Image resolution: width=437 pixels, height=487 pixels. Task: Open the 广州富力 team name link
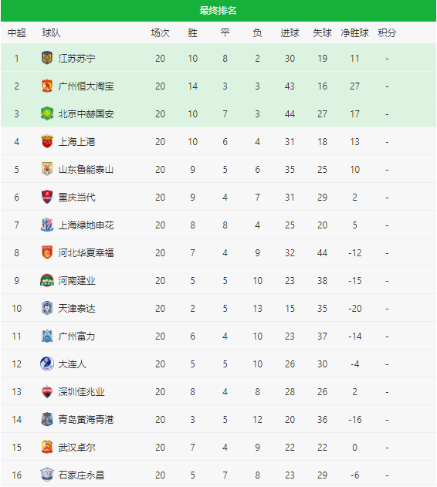point(76,336)
